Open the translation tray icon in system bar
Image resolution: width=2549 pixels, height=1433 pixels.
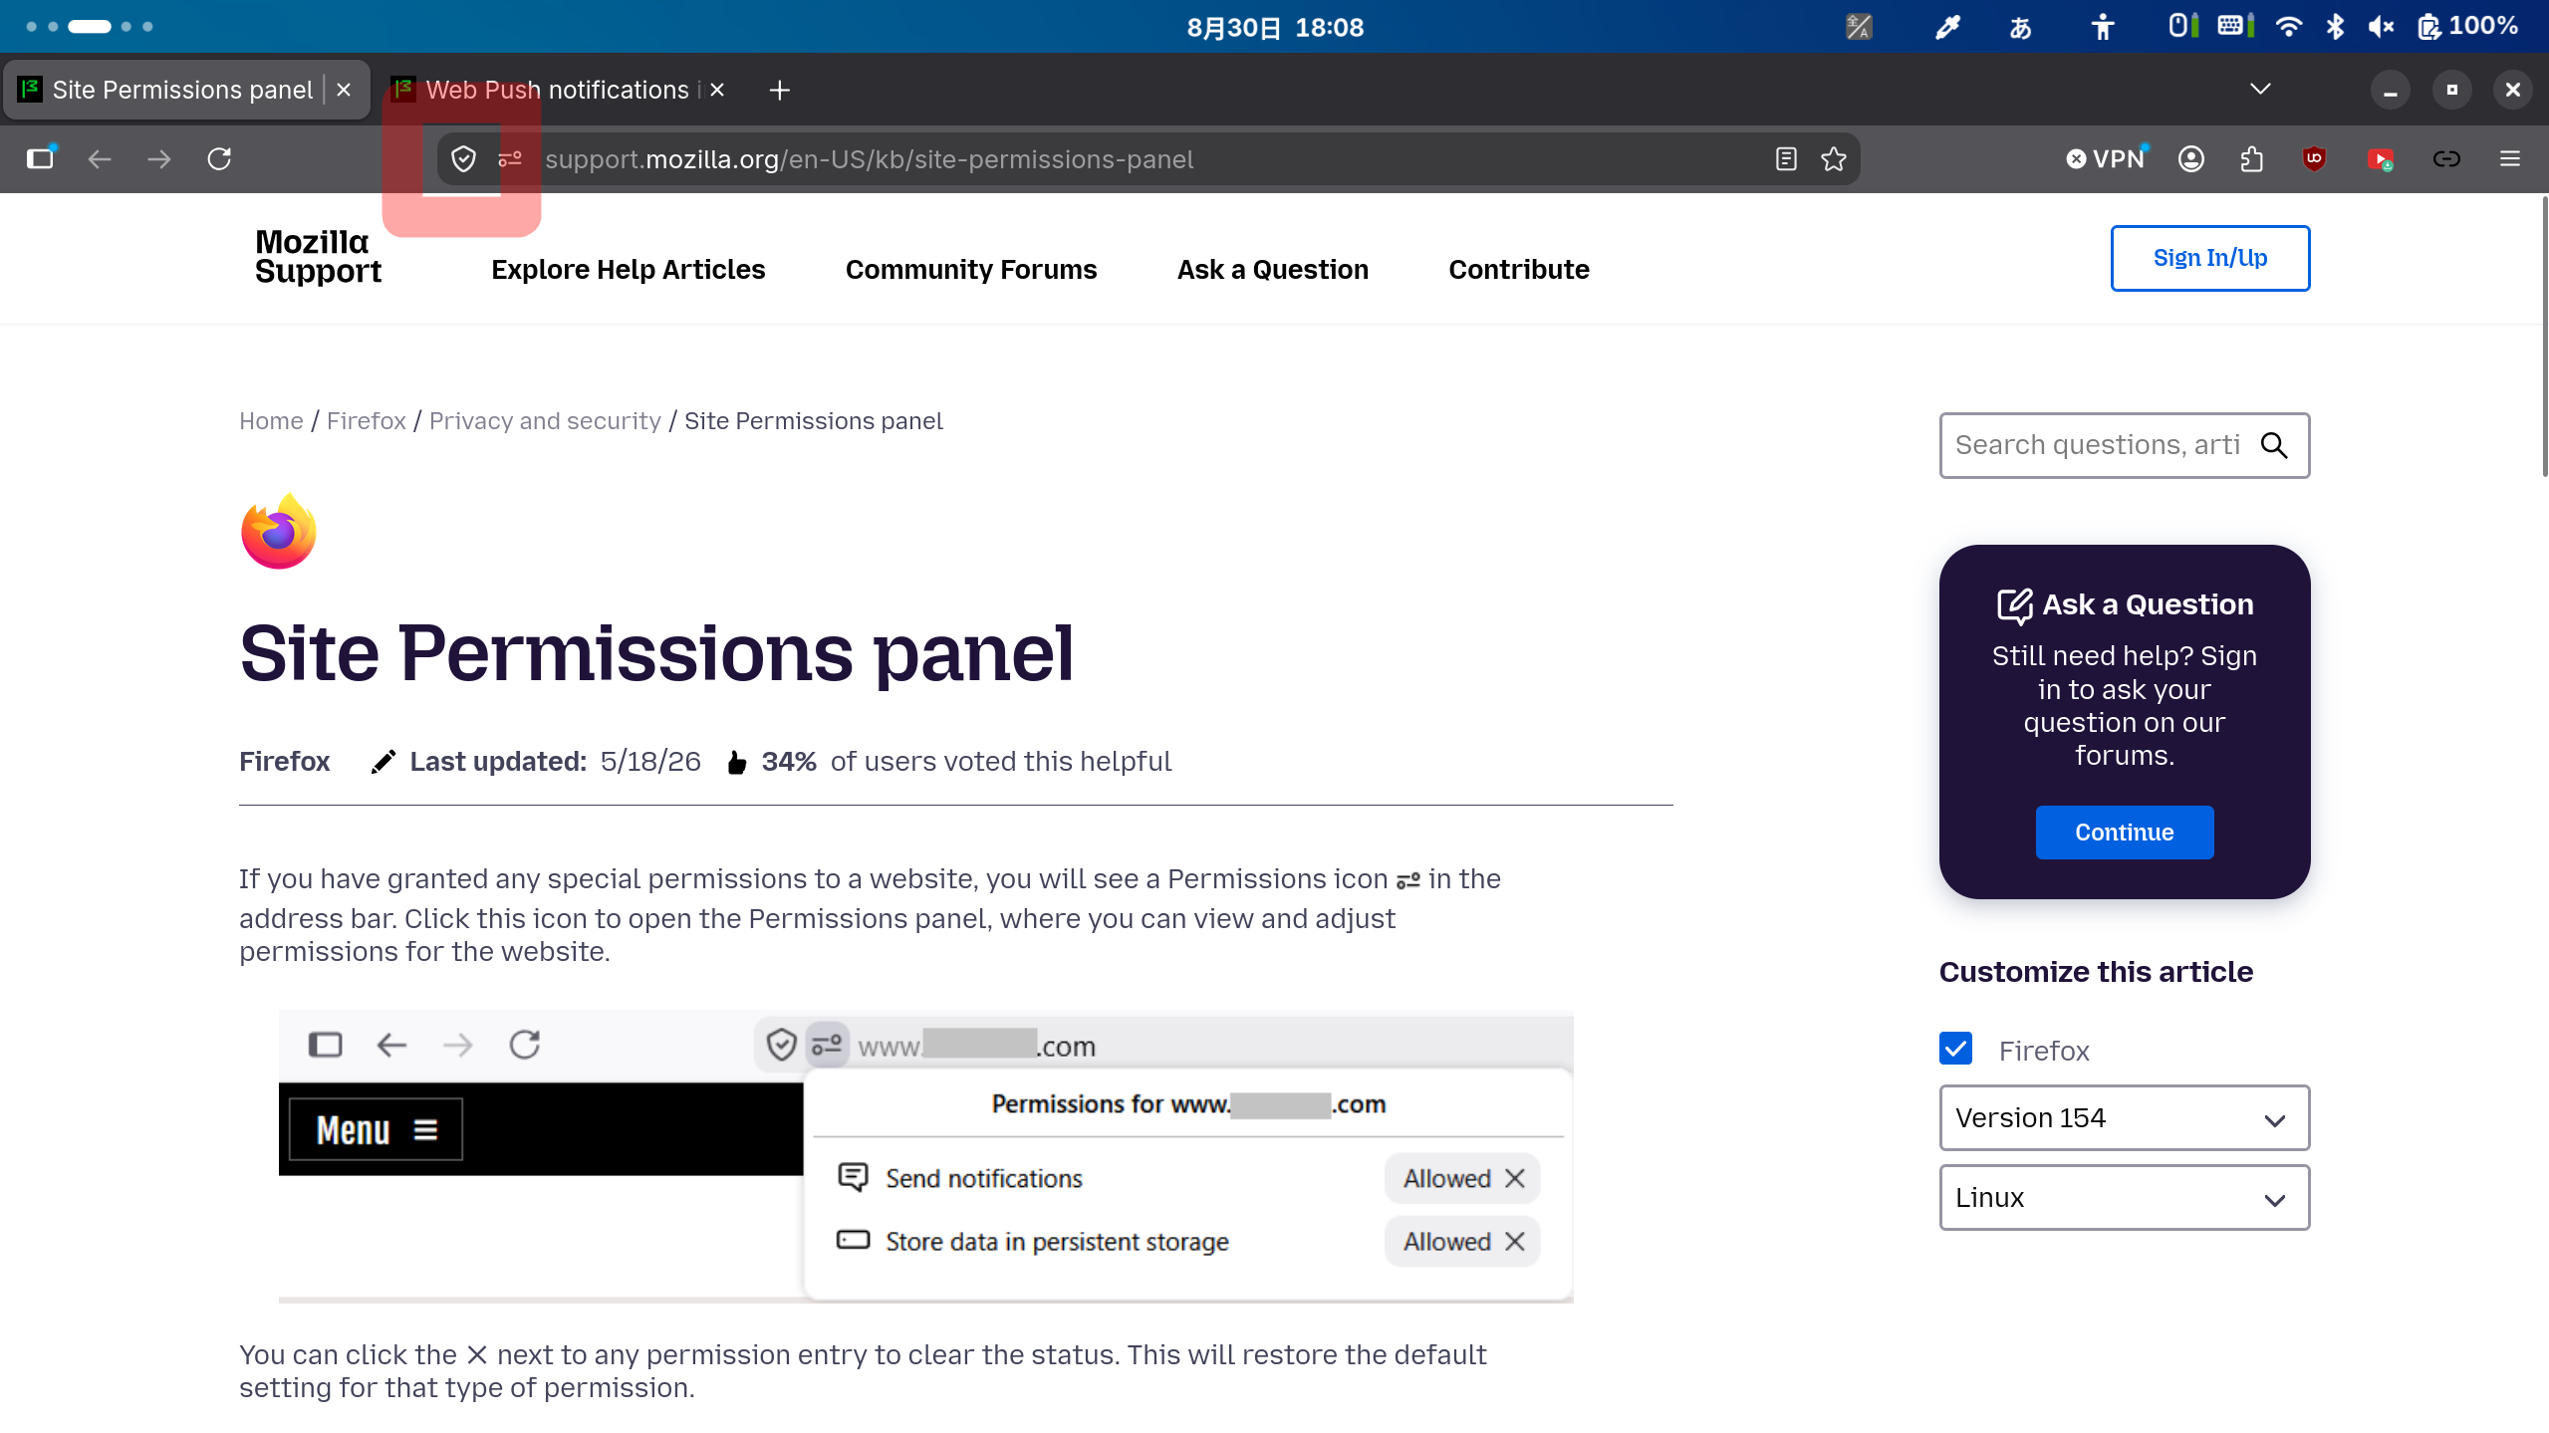pos(1859,27)
